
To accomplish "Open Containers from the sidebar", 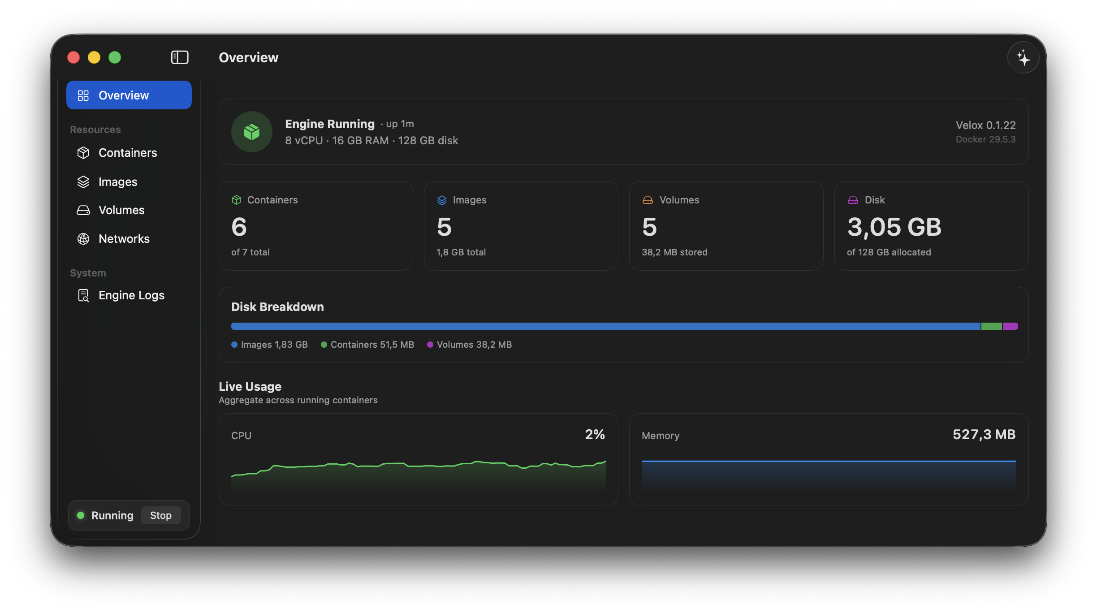I will 129,153.
